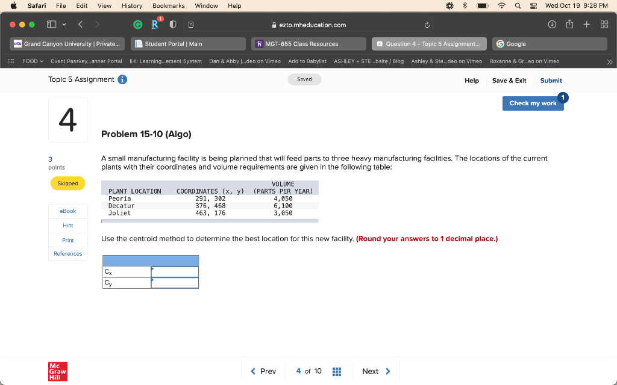This screenshot has height=385, width=617.
Task: Open a new tab with plus icon
Action: 587,24
